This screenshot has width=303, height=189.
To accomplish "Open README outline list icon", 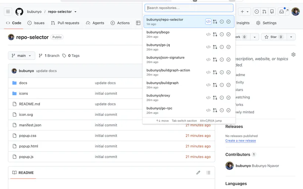I will pyautogui.click(x=208, y=173).
